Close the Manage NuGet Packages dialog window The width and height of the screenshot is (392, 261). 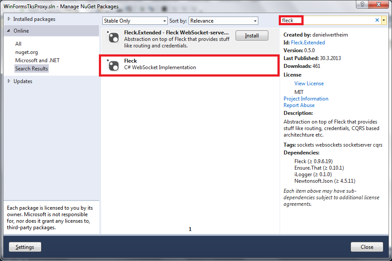(x=379, y=4)
